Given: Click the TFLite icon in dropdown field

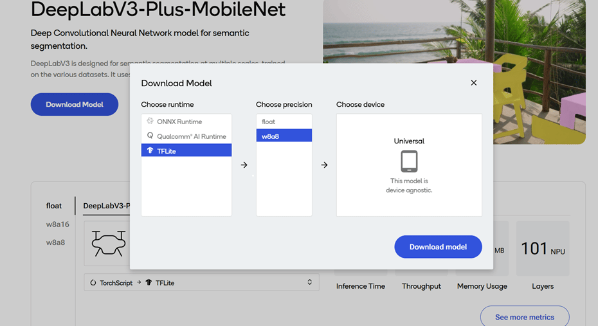Looking at the screenshot, I should pos(149,282).
